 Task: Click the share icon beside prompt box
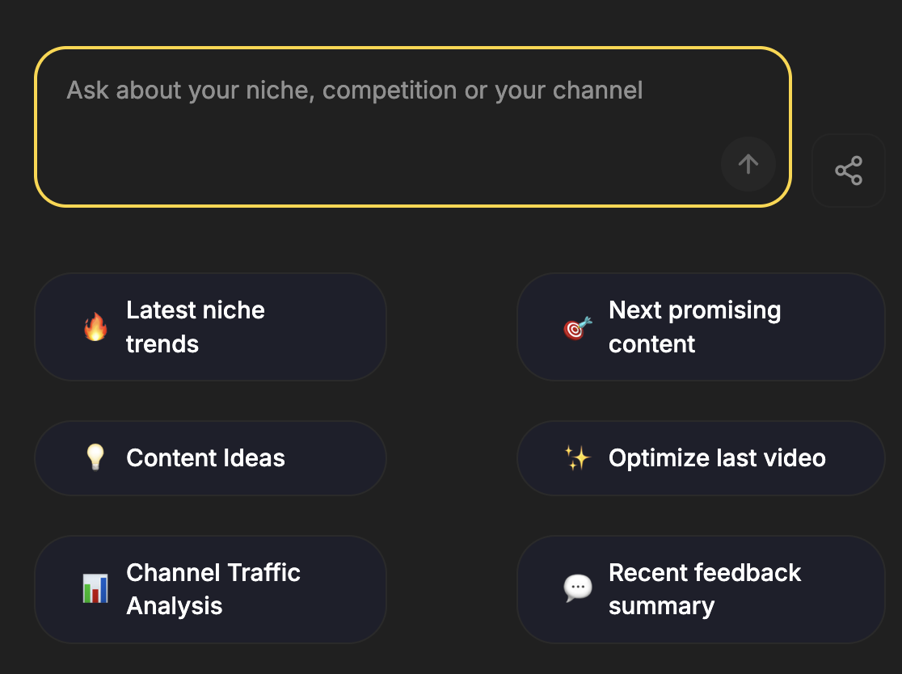pos(849,171)
